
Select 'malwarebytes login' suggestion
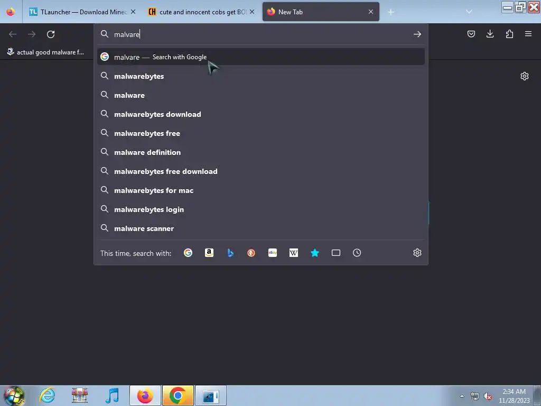[261, 209]
